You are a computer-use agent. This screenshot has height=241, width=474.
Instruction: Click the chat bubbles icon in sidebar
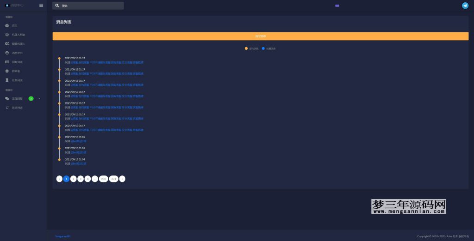pos(7,98)
